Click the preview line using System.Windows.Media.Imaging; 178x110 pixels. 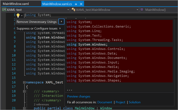[x=101, y=71]
